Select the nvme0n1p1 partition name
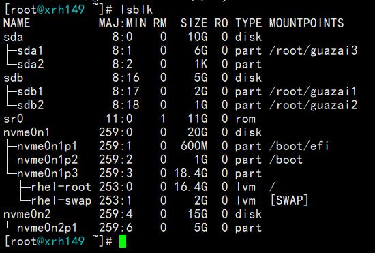 pyautogui.click(x=47, y=146)
